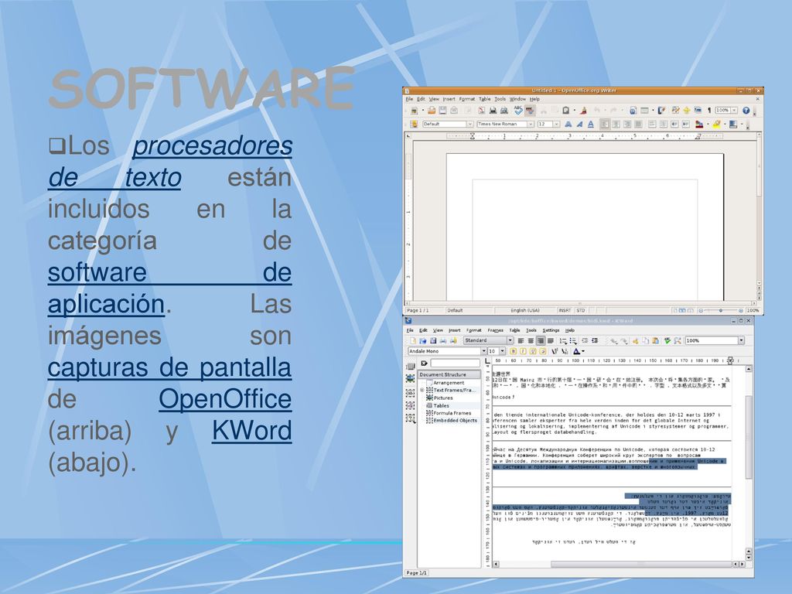The height and width of the screenshot is (594, 792).
Task: Follow the OpenOffice hyperlink in slide text
Action: 225,399
